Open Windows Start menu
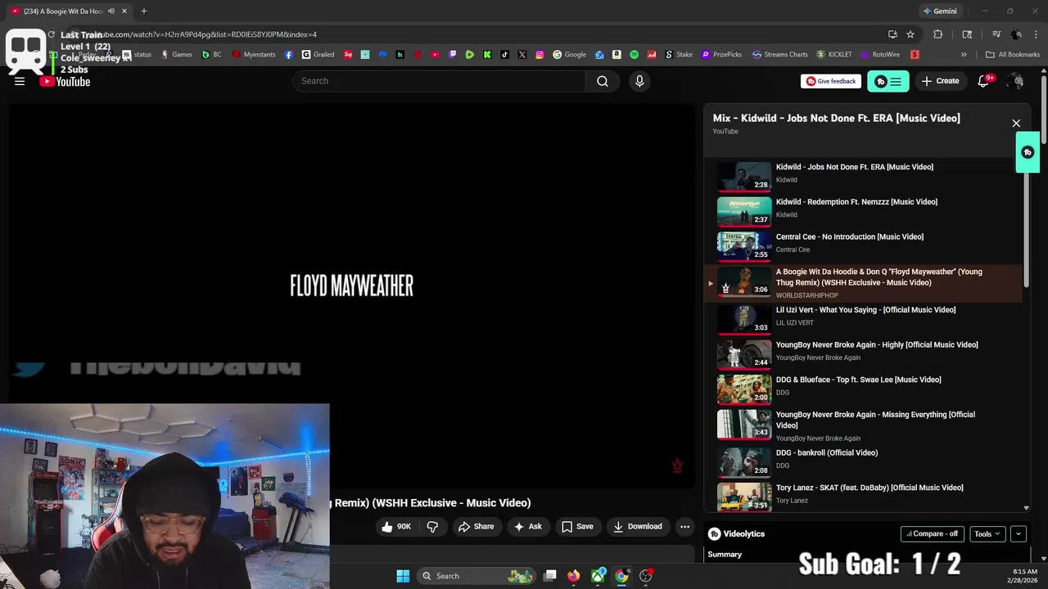The width and height of the screenshot is (1048, 589). pos(403,576)
